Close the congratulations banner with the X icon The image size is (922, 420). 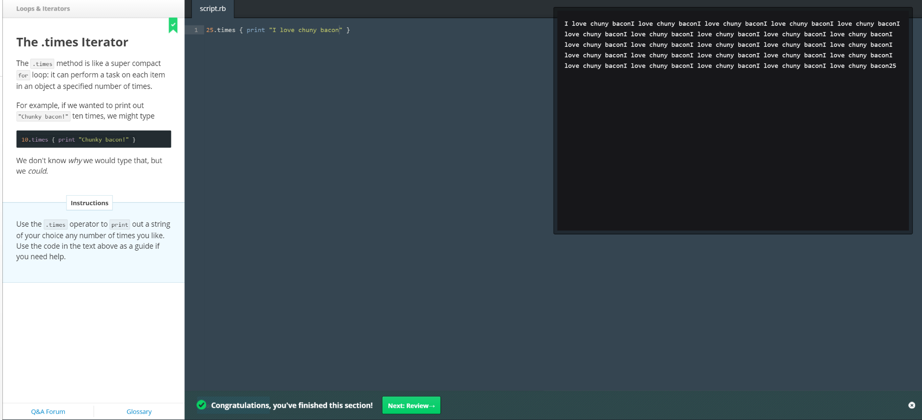pyautogui.click(x=911, y=405)
